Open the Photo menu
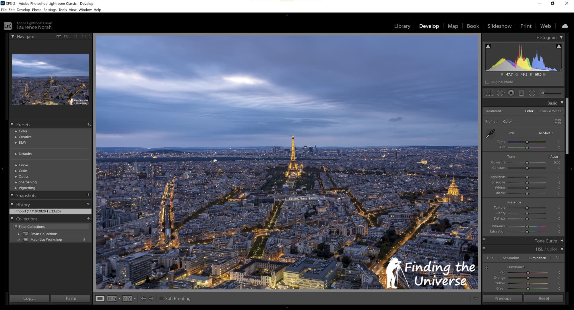The width and height of the screenshot is (574, 310). pyautogui.click(x=37, y=10)
